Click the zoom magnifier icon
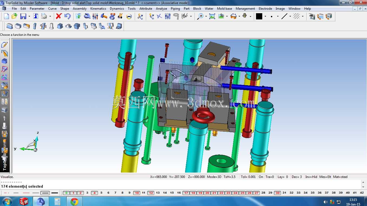 pos(200,16)
